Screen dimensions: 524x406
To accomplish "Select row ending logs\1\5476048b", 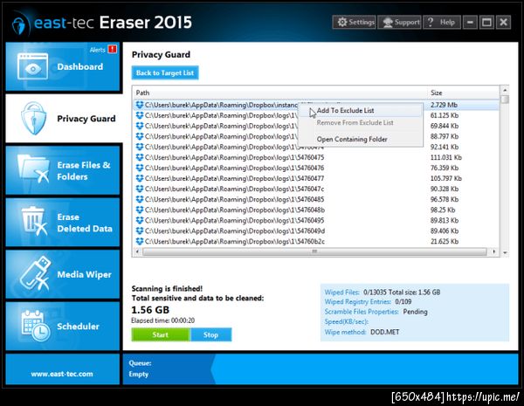I will (316, 210).
